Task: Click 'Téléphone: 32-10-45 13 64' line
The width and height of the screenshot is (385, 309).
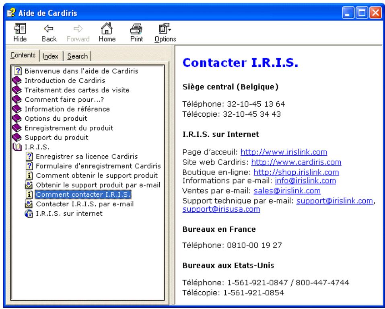Action: (x=233, y=104)
